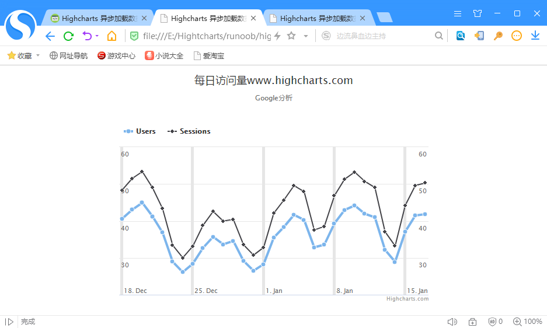Screen dimensions: 547x328
Task: Click the final Users data point
Action: [425, 214]
